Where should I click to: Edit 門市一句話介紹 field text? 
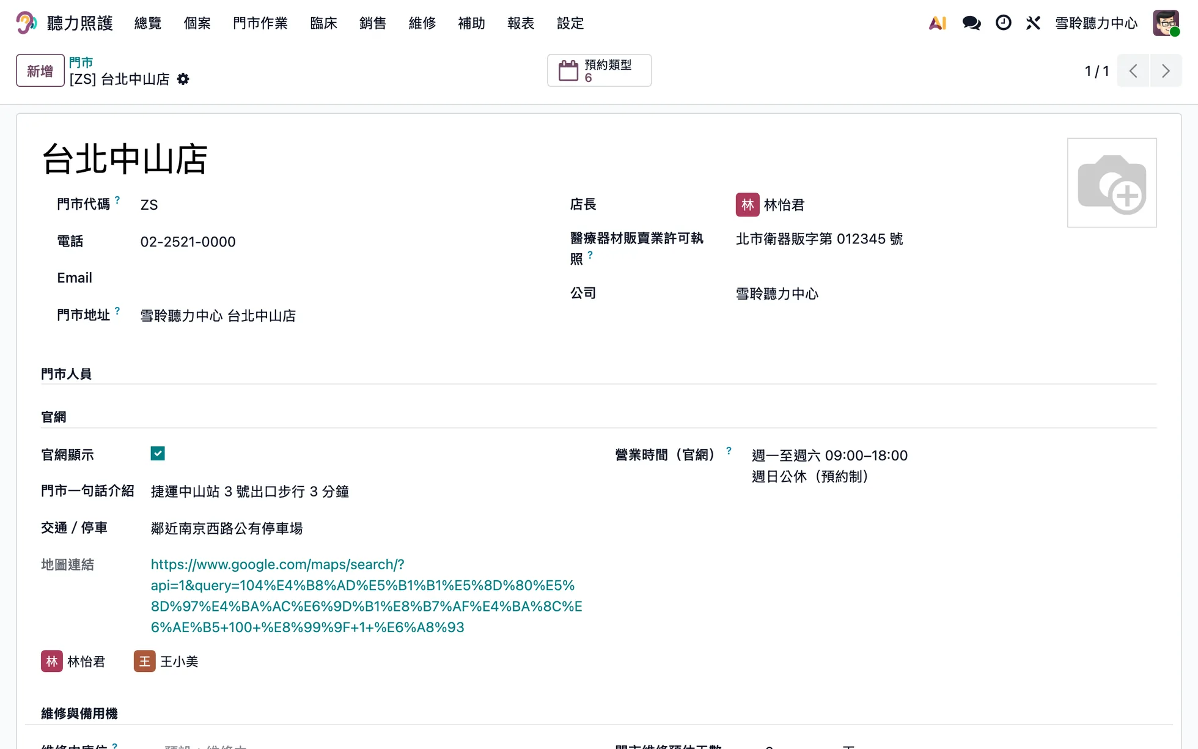pos(250,492)
